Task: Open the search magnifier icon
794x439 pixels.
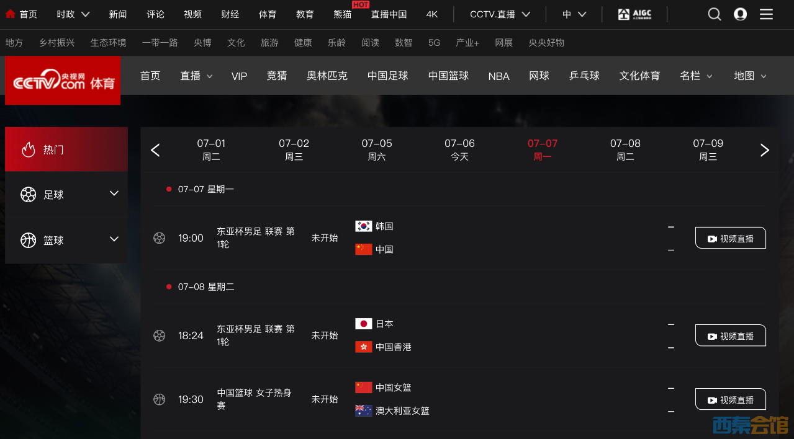Action: click(715, 14)
